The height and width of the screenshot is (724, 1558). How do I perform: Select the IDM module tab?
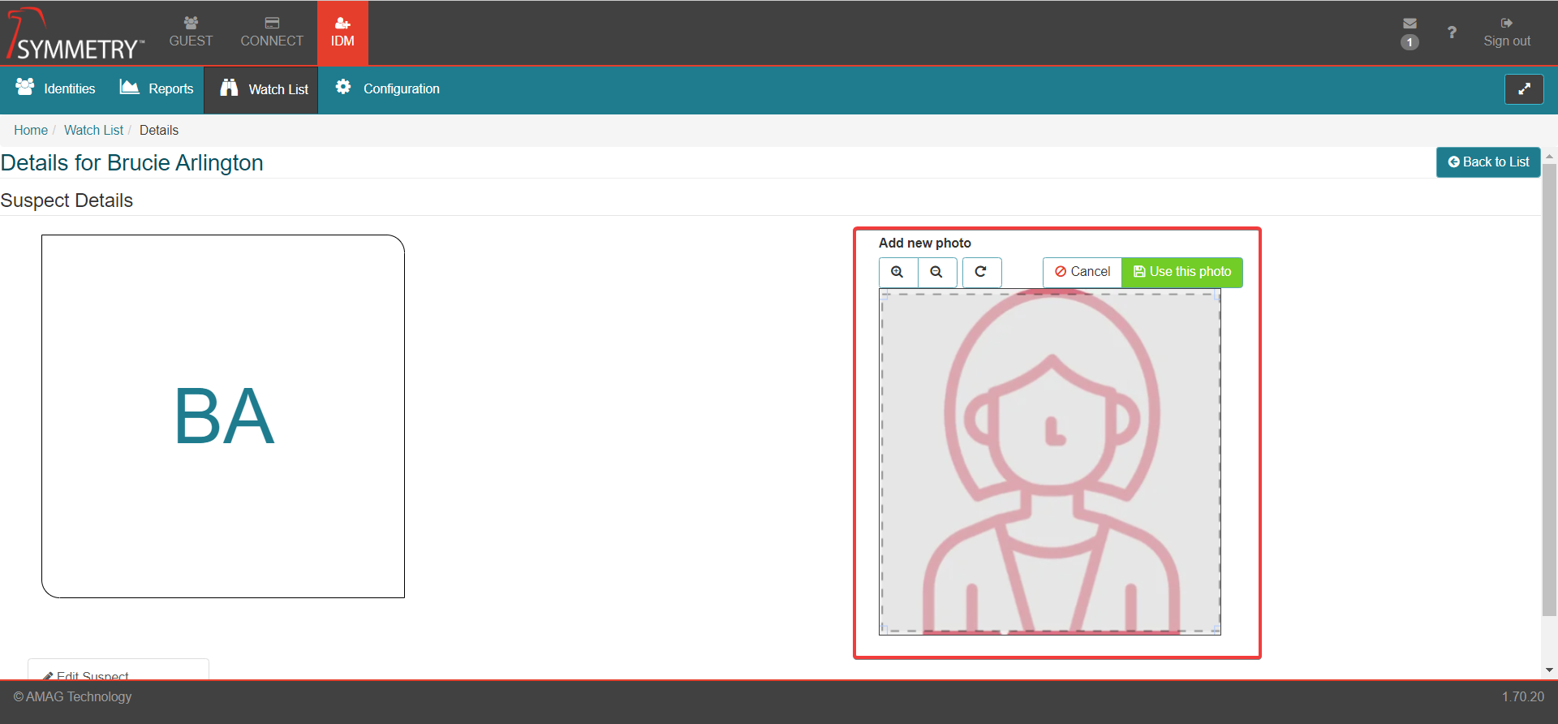point(342,32)
